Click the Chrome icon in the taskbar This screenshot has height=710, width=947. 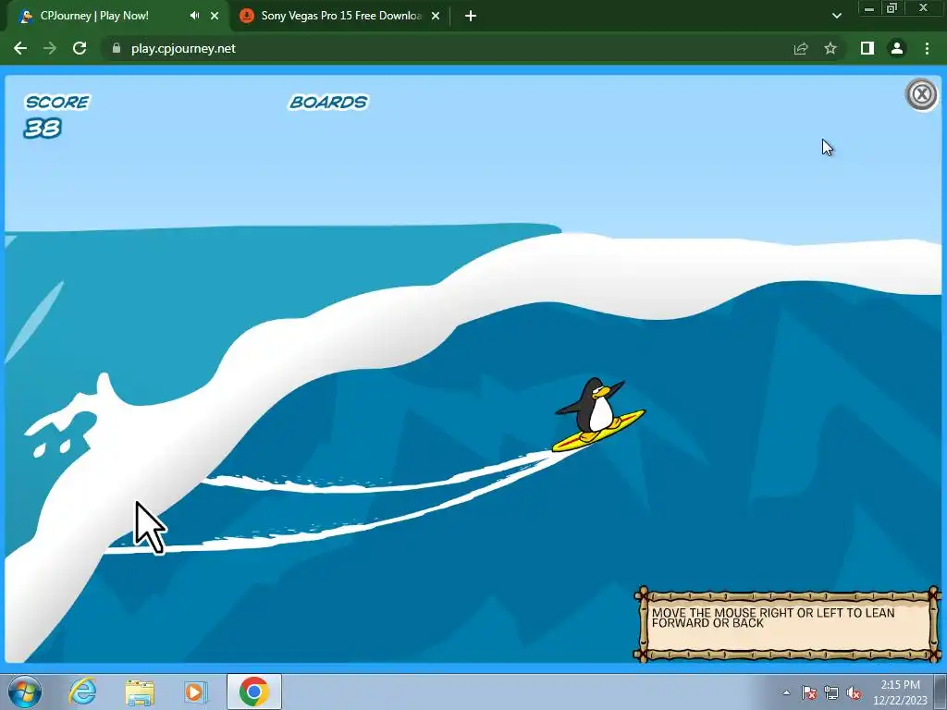pos(254,692)
